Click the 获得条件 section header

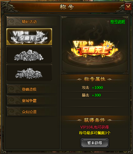95,120
